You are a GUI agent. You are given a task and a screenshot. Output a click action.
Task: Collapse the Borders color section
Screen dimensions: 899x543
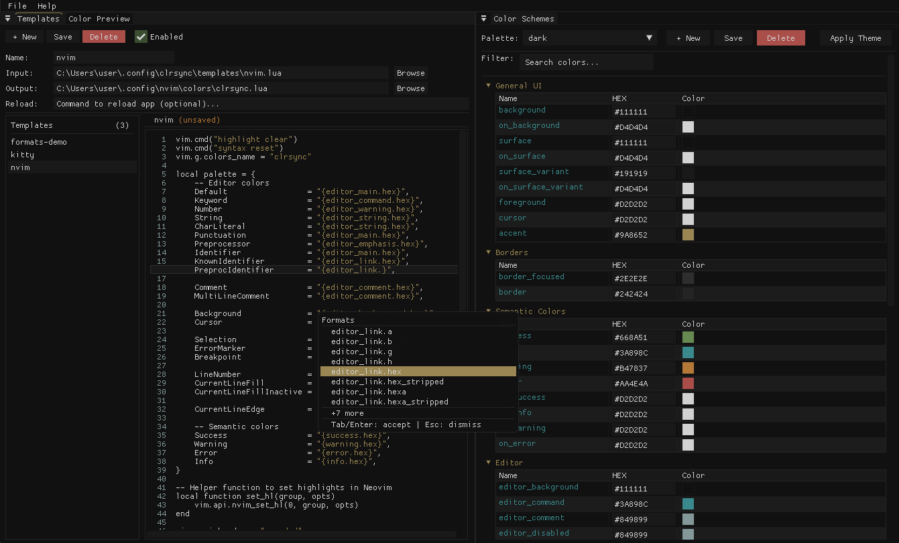point(488,252)
